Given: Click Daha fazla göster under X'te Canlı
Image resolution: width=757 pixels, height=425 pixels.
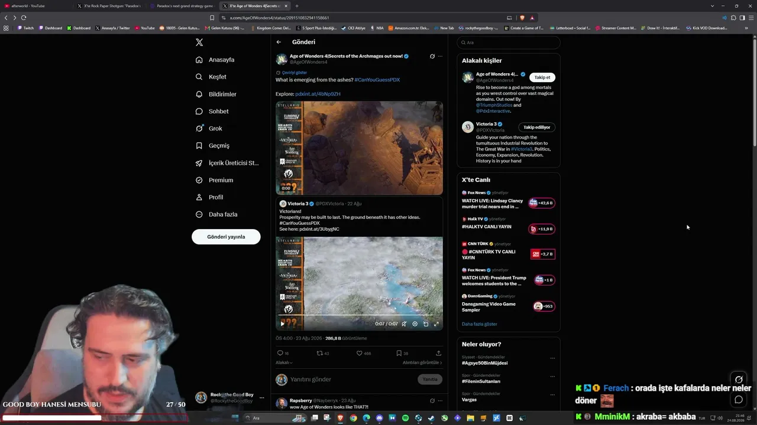Looking at the screenshot, I should point(480,324).
